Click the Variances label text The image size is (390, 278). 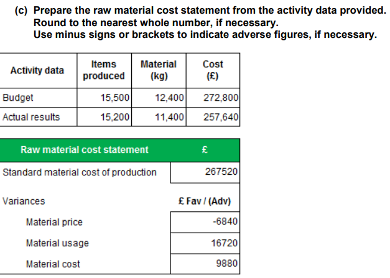(x=24, y=201)
